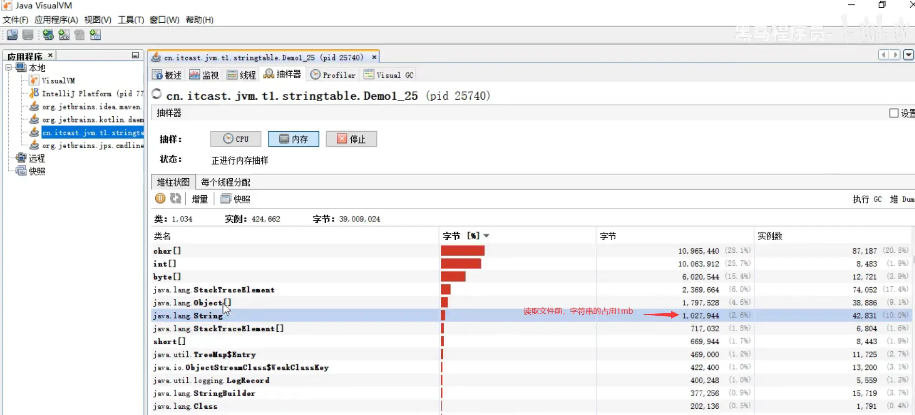Click the Load snapshot toolbar icon

(13, 35)
